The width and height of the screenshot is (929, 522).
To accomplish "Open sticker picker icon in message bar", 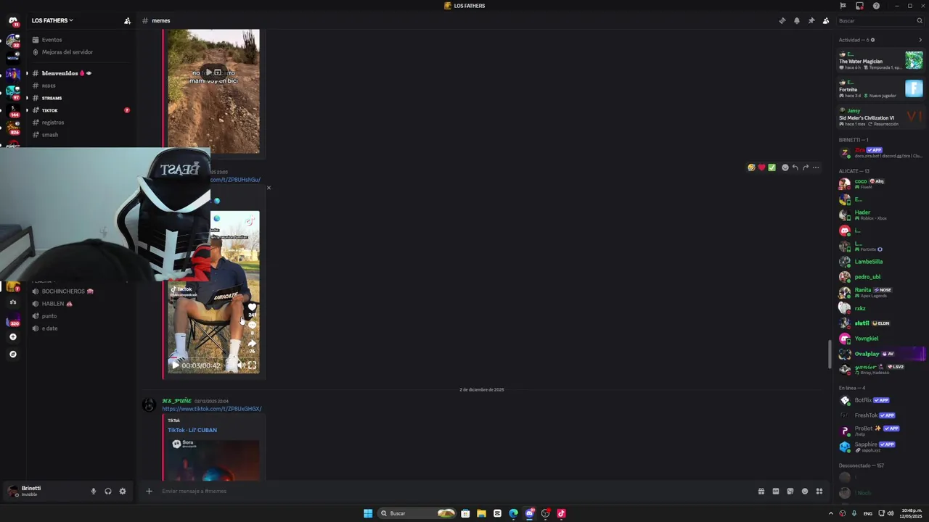I will click(790, 491).
